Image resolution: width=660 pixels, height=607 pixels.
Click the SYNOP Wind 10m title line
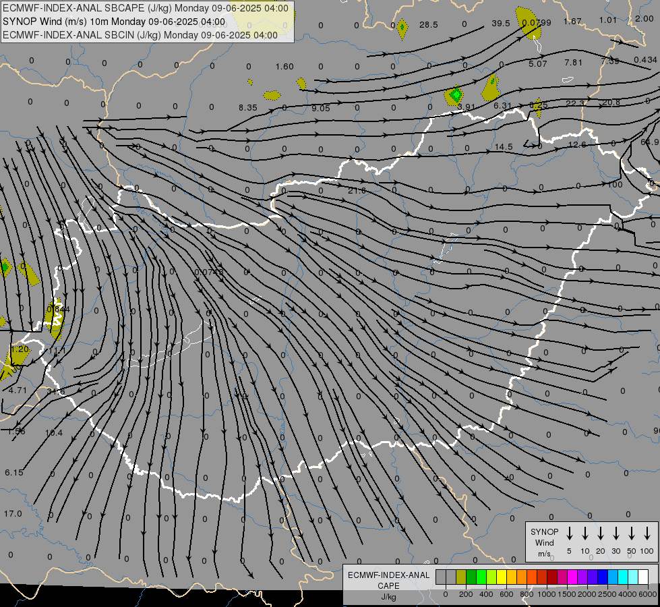click(114, 22)
